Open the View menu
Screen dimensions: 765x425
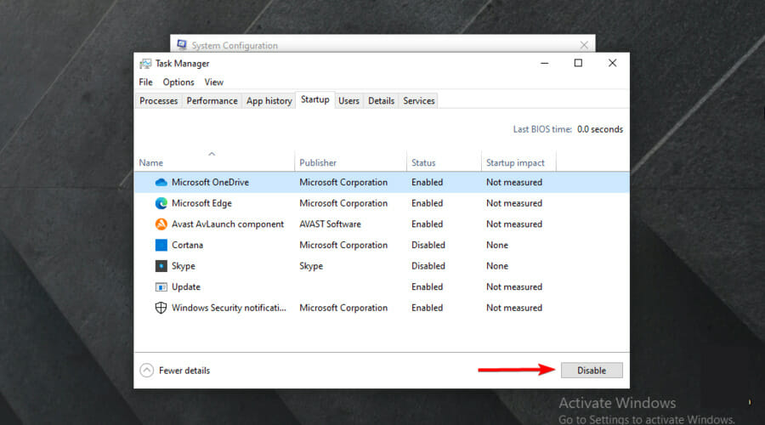click(x=213, y=82)
